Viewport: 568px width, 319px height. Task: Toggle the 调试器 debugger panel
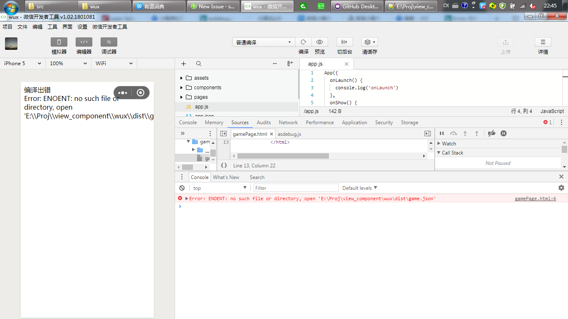point(109,42)
